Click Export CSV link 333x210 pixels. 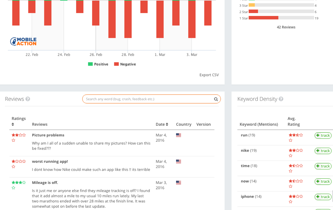click(209, 75)
